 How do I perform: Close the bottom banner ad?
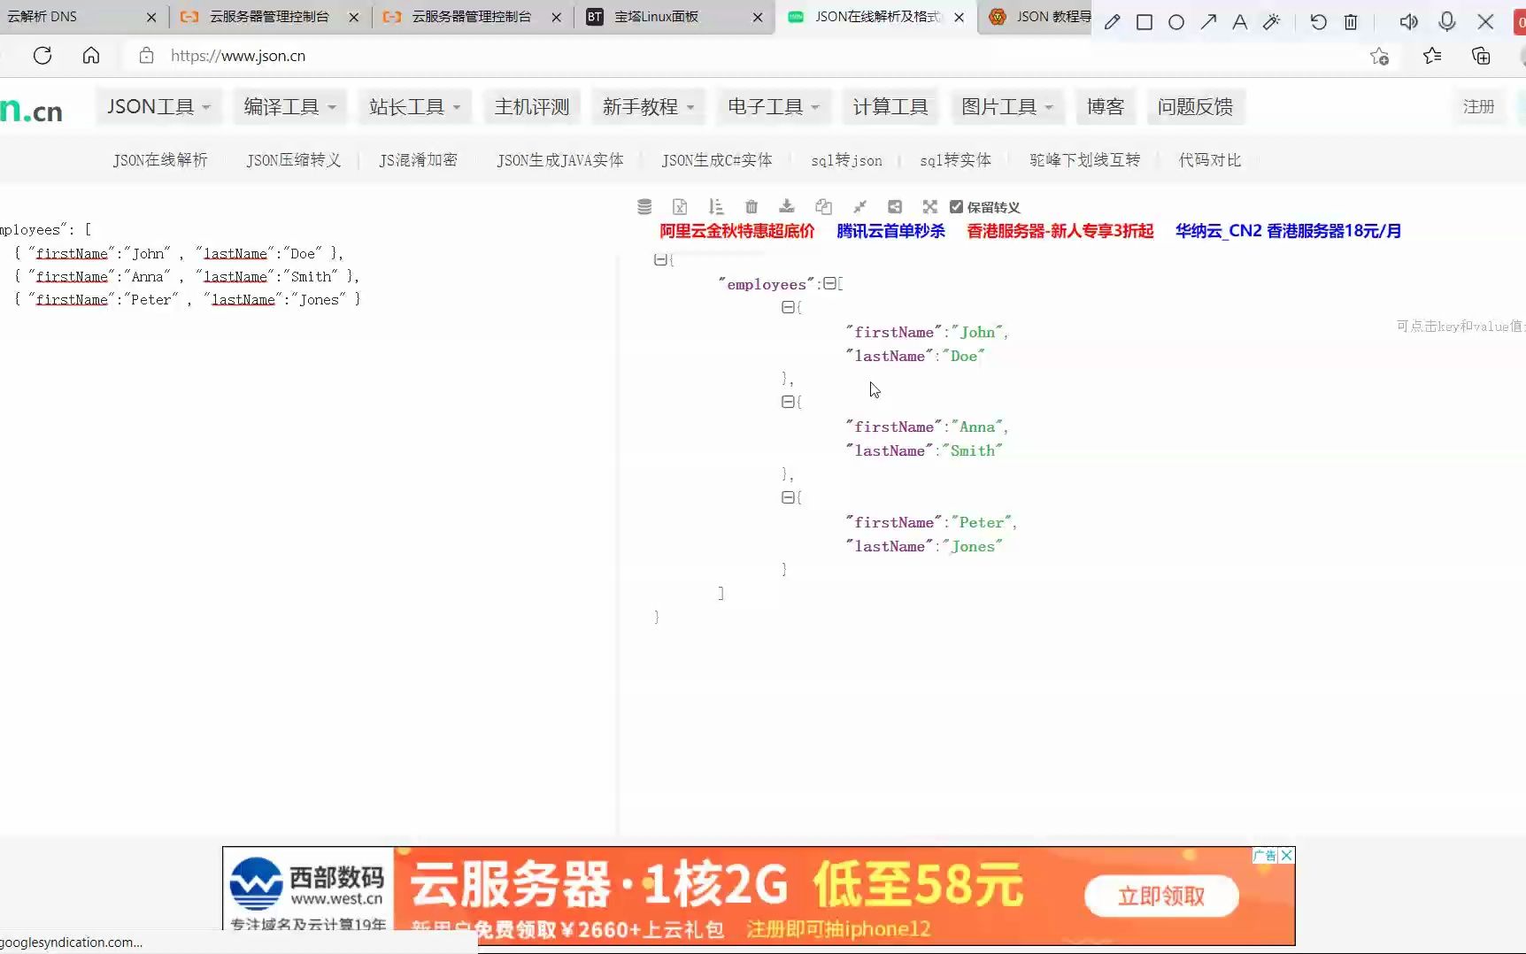tap(1287, 855)
